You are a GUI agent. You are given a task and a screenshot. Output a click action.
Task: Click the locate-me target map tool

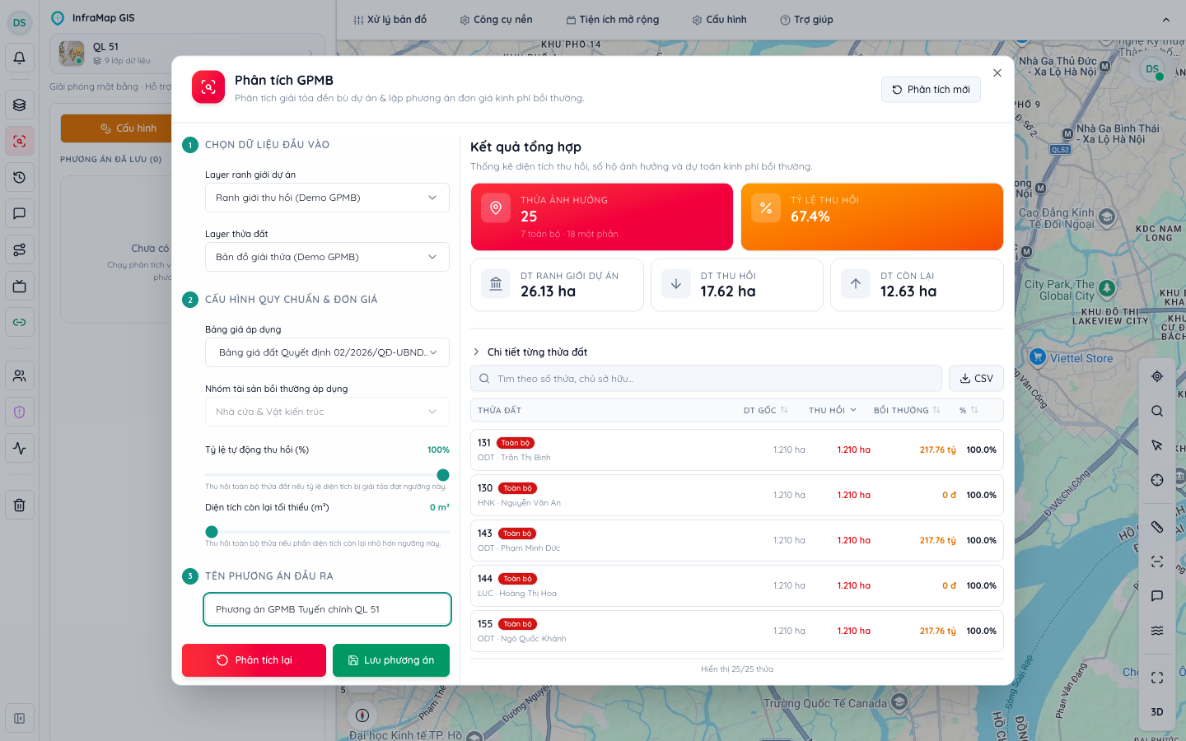pos(1157,376)
